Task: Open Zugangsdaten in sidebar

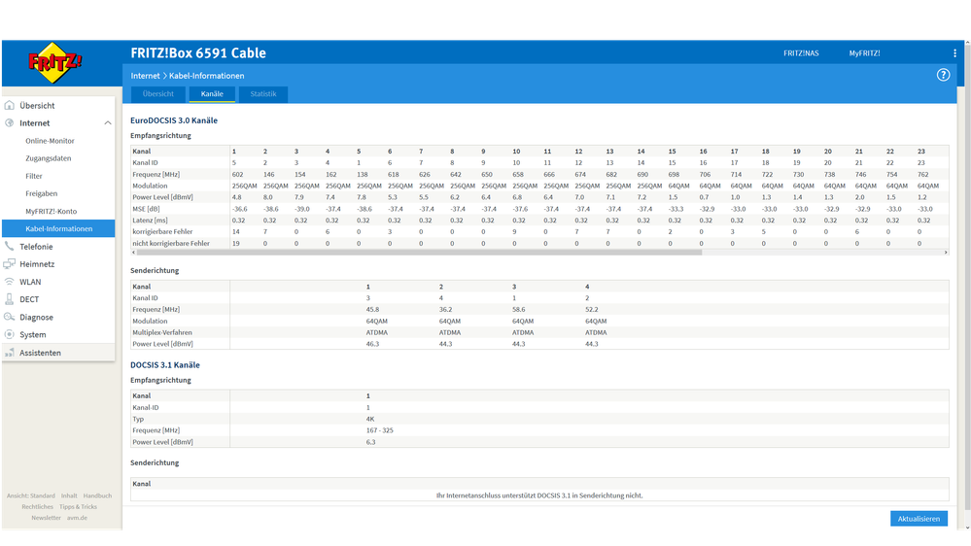Action: [x=49, y=158]
